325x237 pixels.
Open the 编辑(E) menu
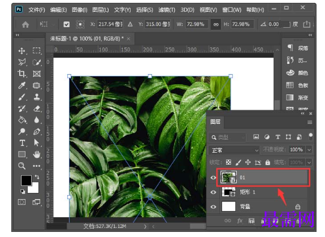58,10
